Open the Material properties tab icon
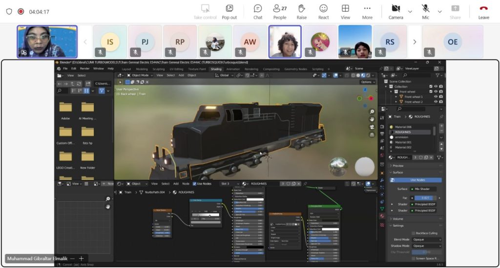The image size is (500, 268). pyautogui.click(x=382, y=216)
